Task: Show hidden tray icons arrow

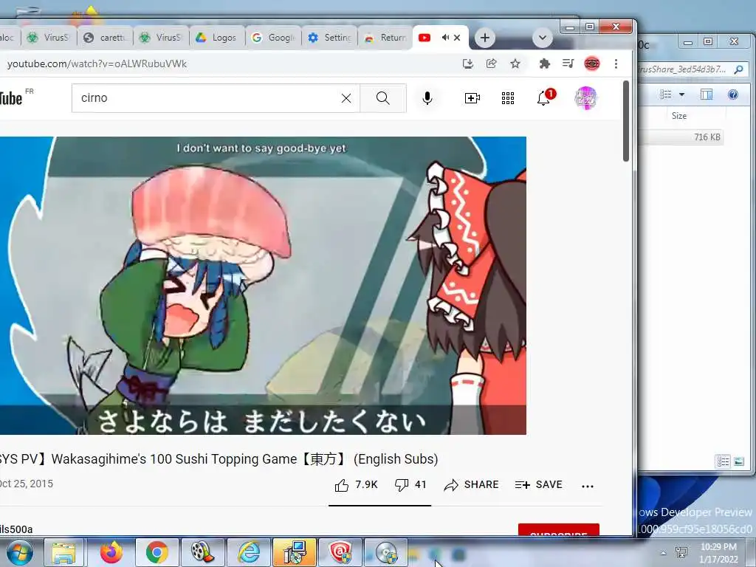Action: point(663,553)
